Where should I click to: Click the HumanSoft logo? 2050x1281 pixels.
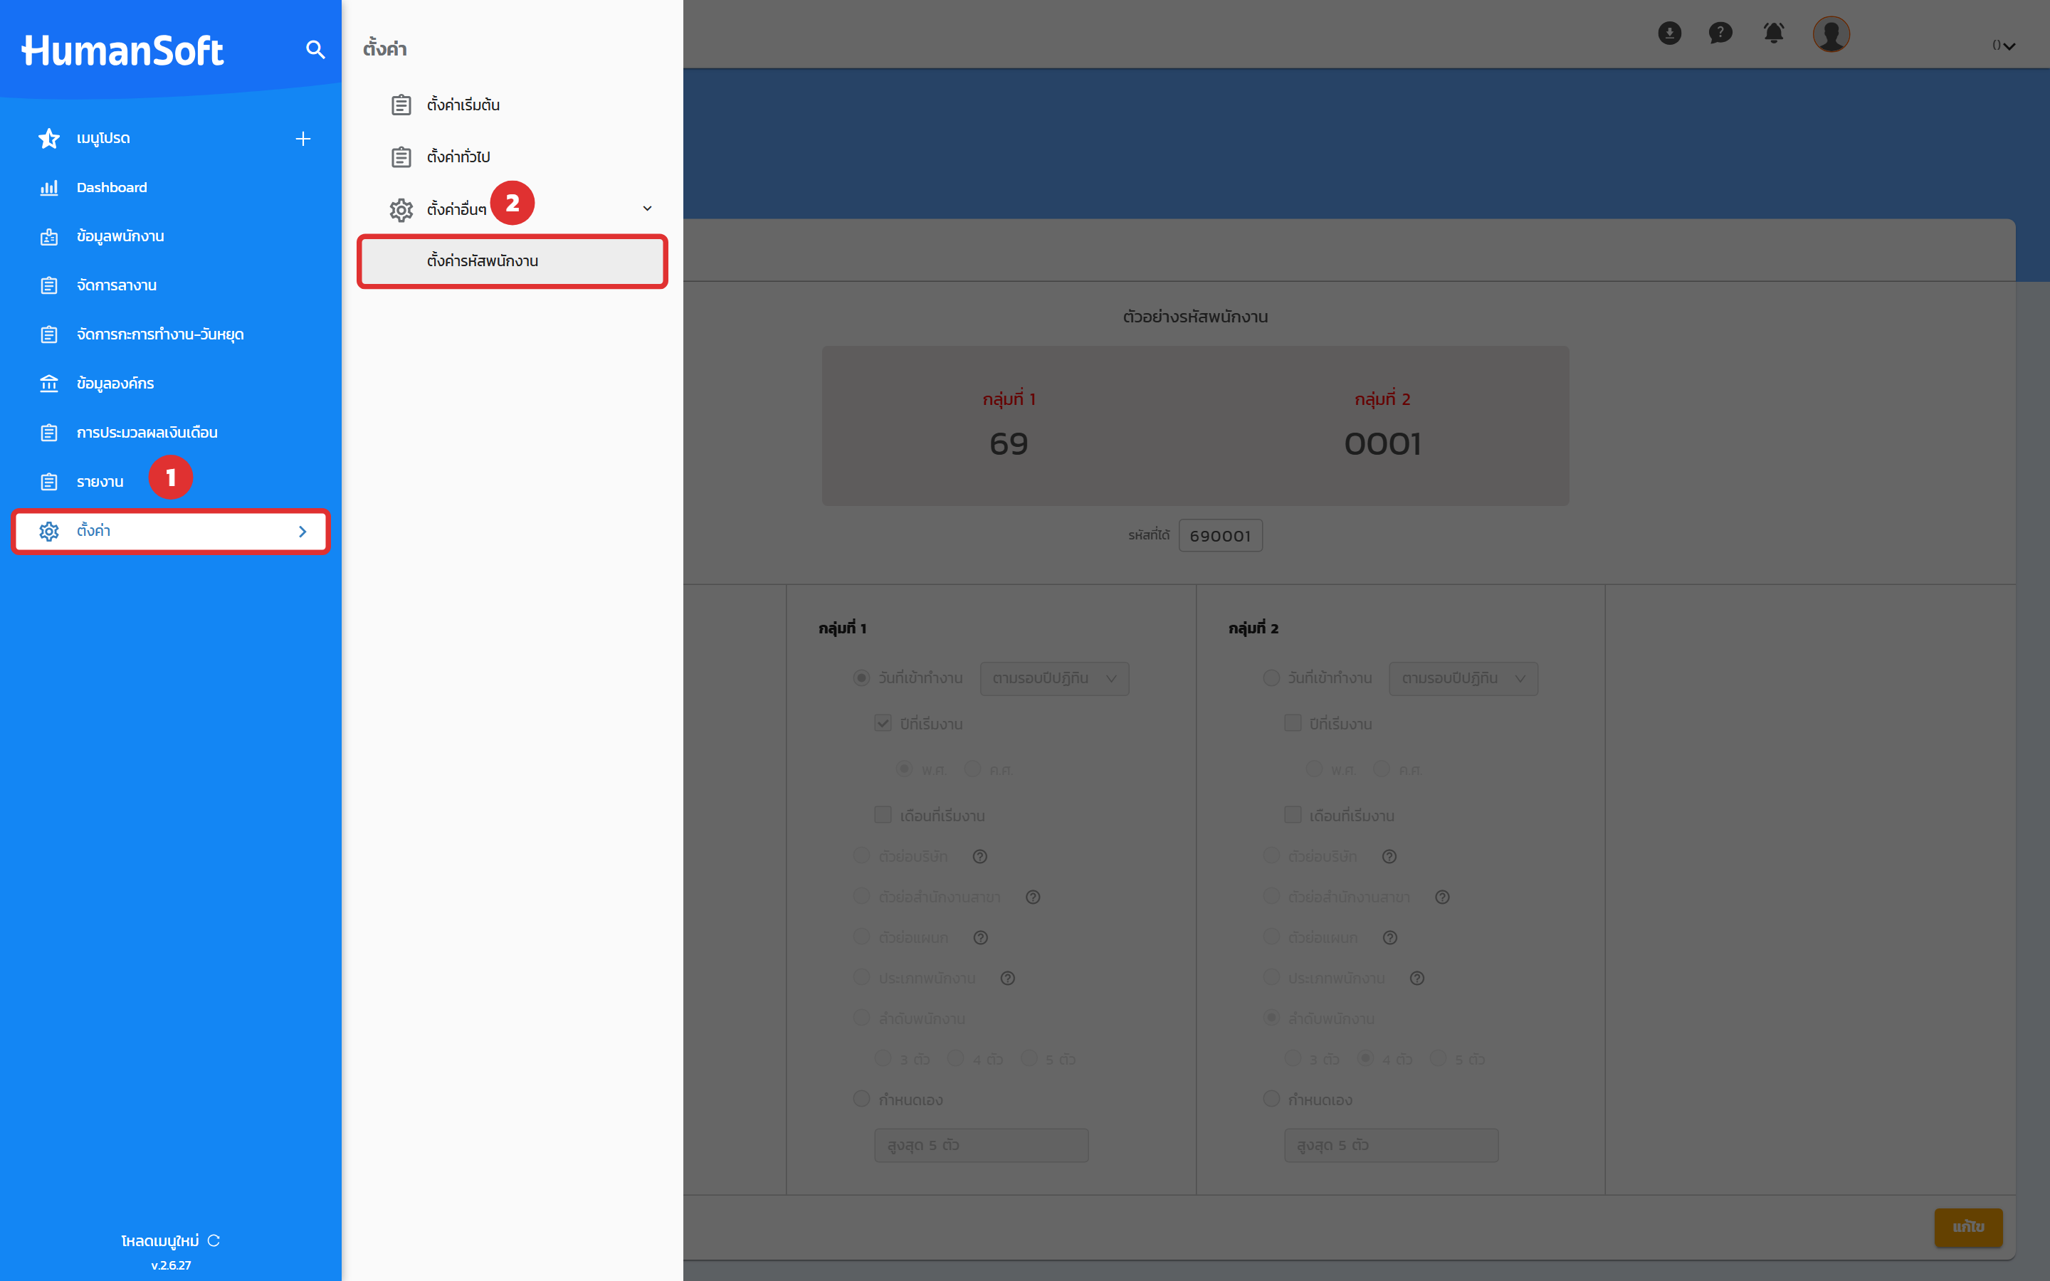(122, 51)
